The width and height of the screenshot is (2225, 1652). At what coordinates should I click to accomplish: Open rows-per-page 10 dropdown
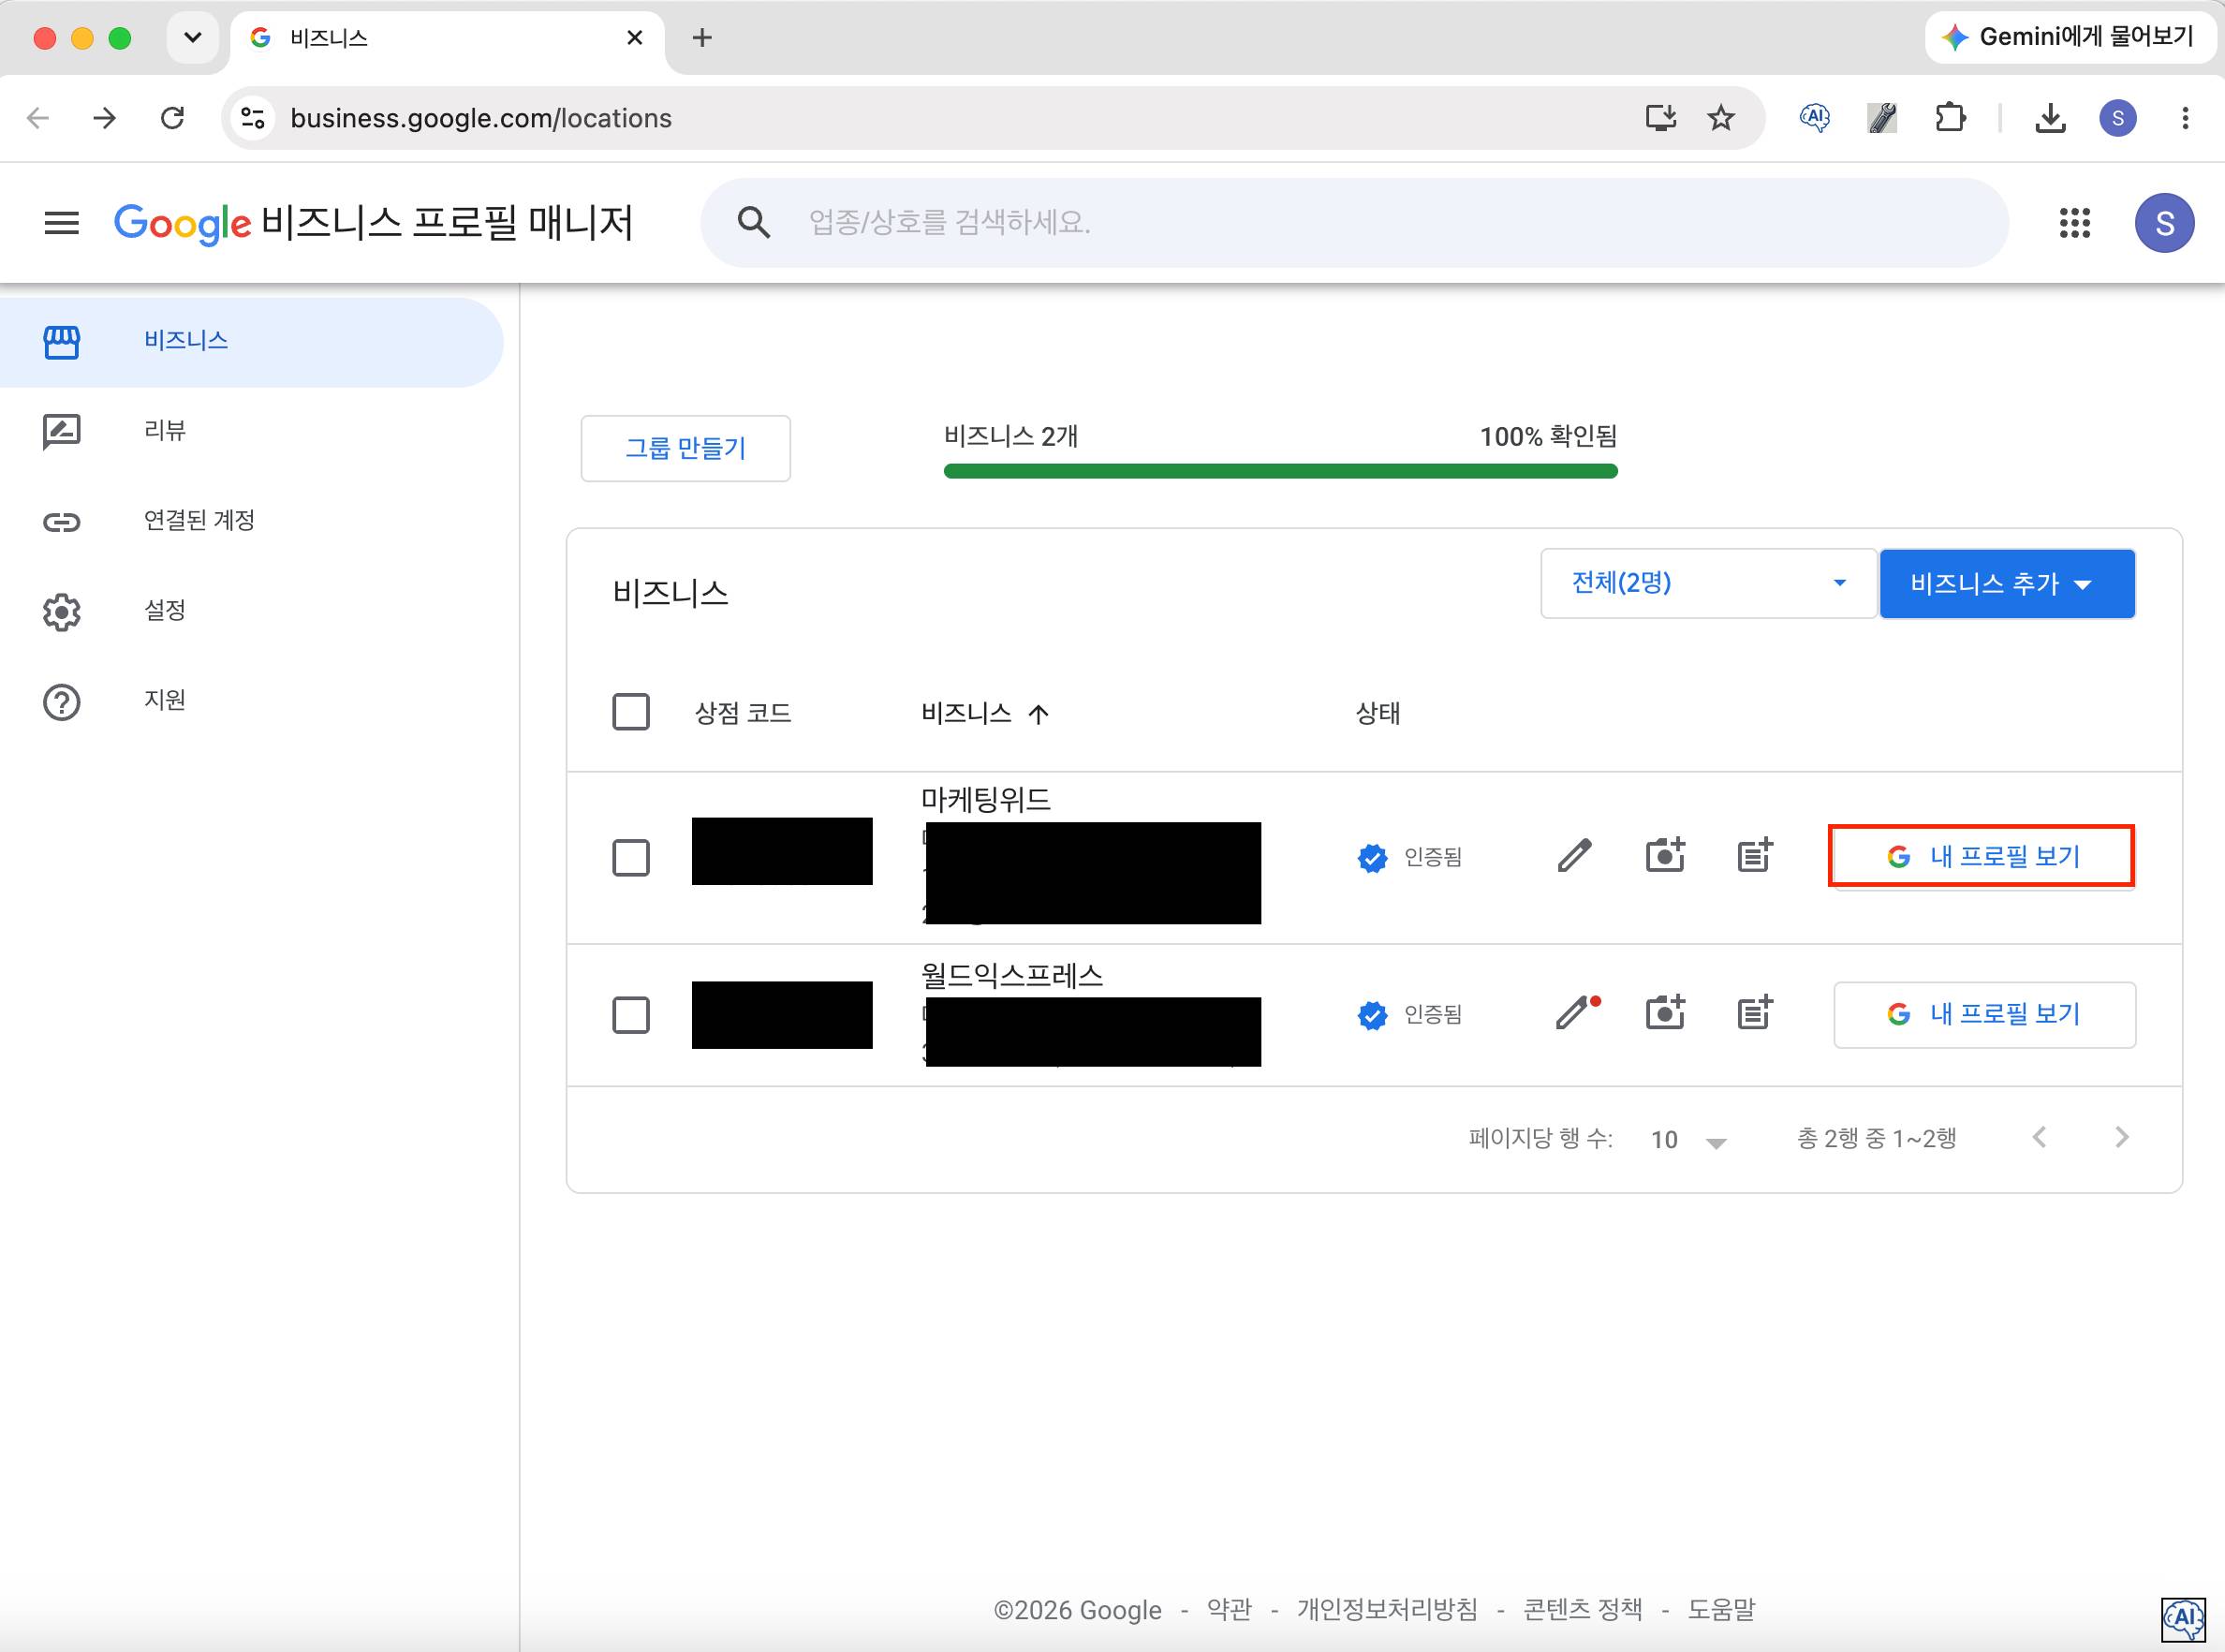pos(1688,1140)
